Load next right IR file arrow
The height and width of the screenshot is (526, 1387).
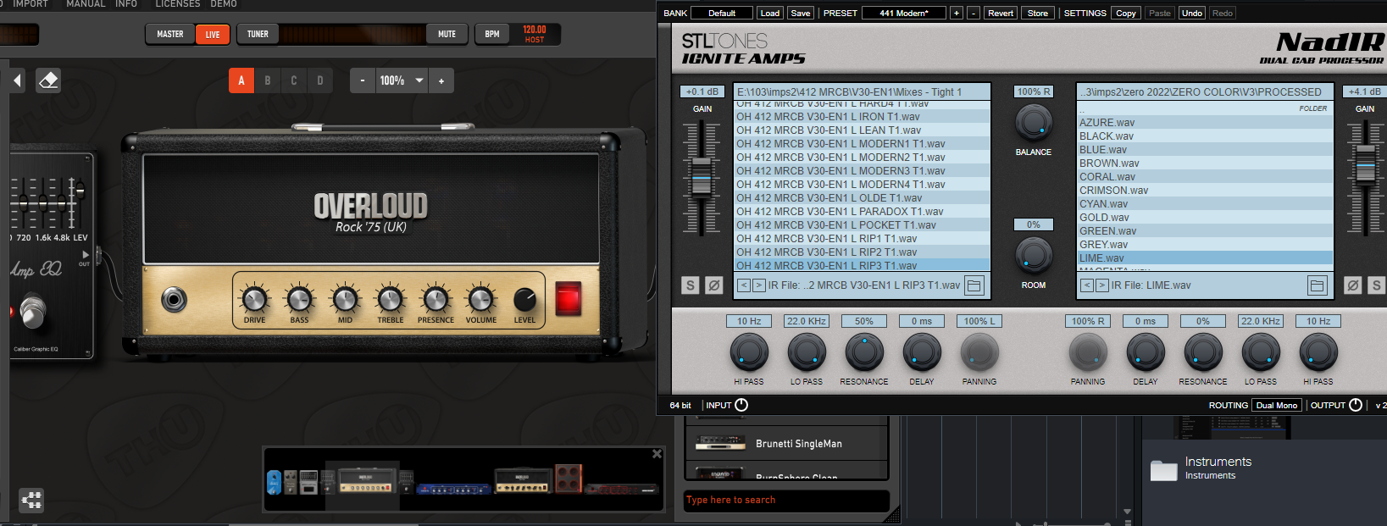point(1101,285)
